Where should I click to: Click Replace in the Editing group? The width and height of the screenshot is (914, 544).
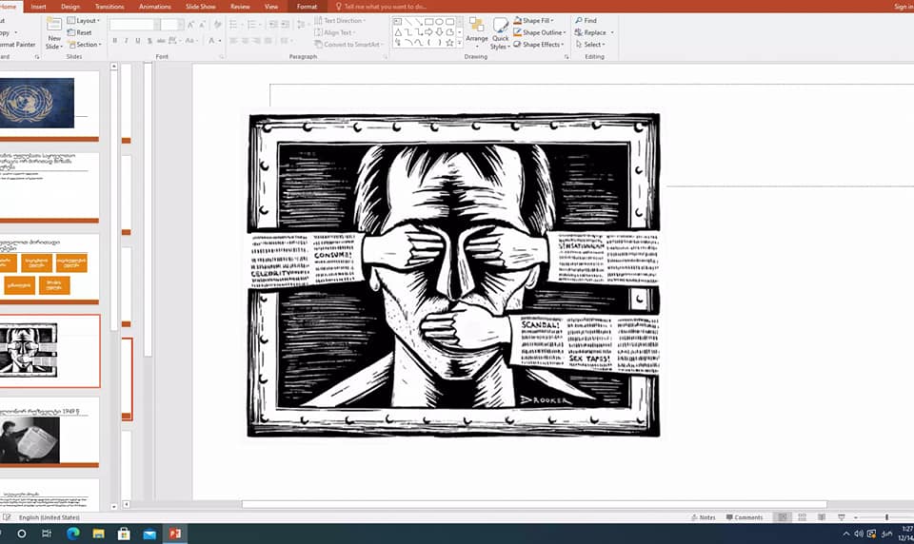[593, 32]
